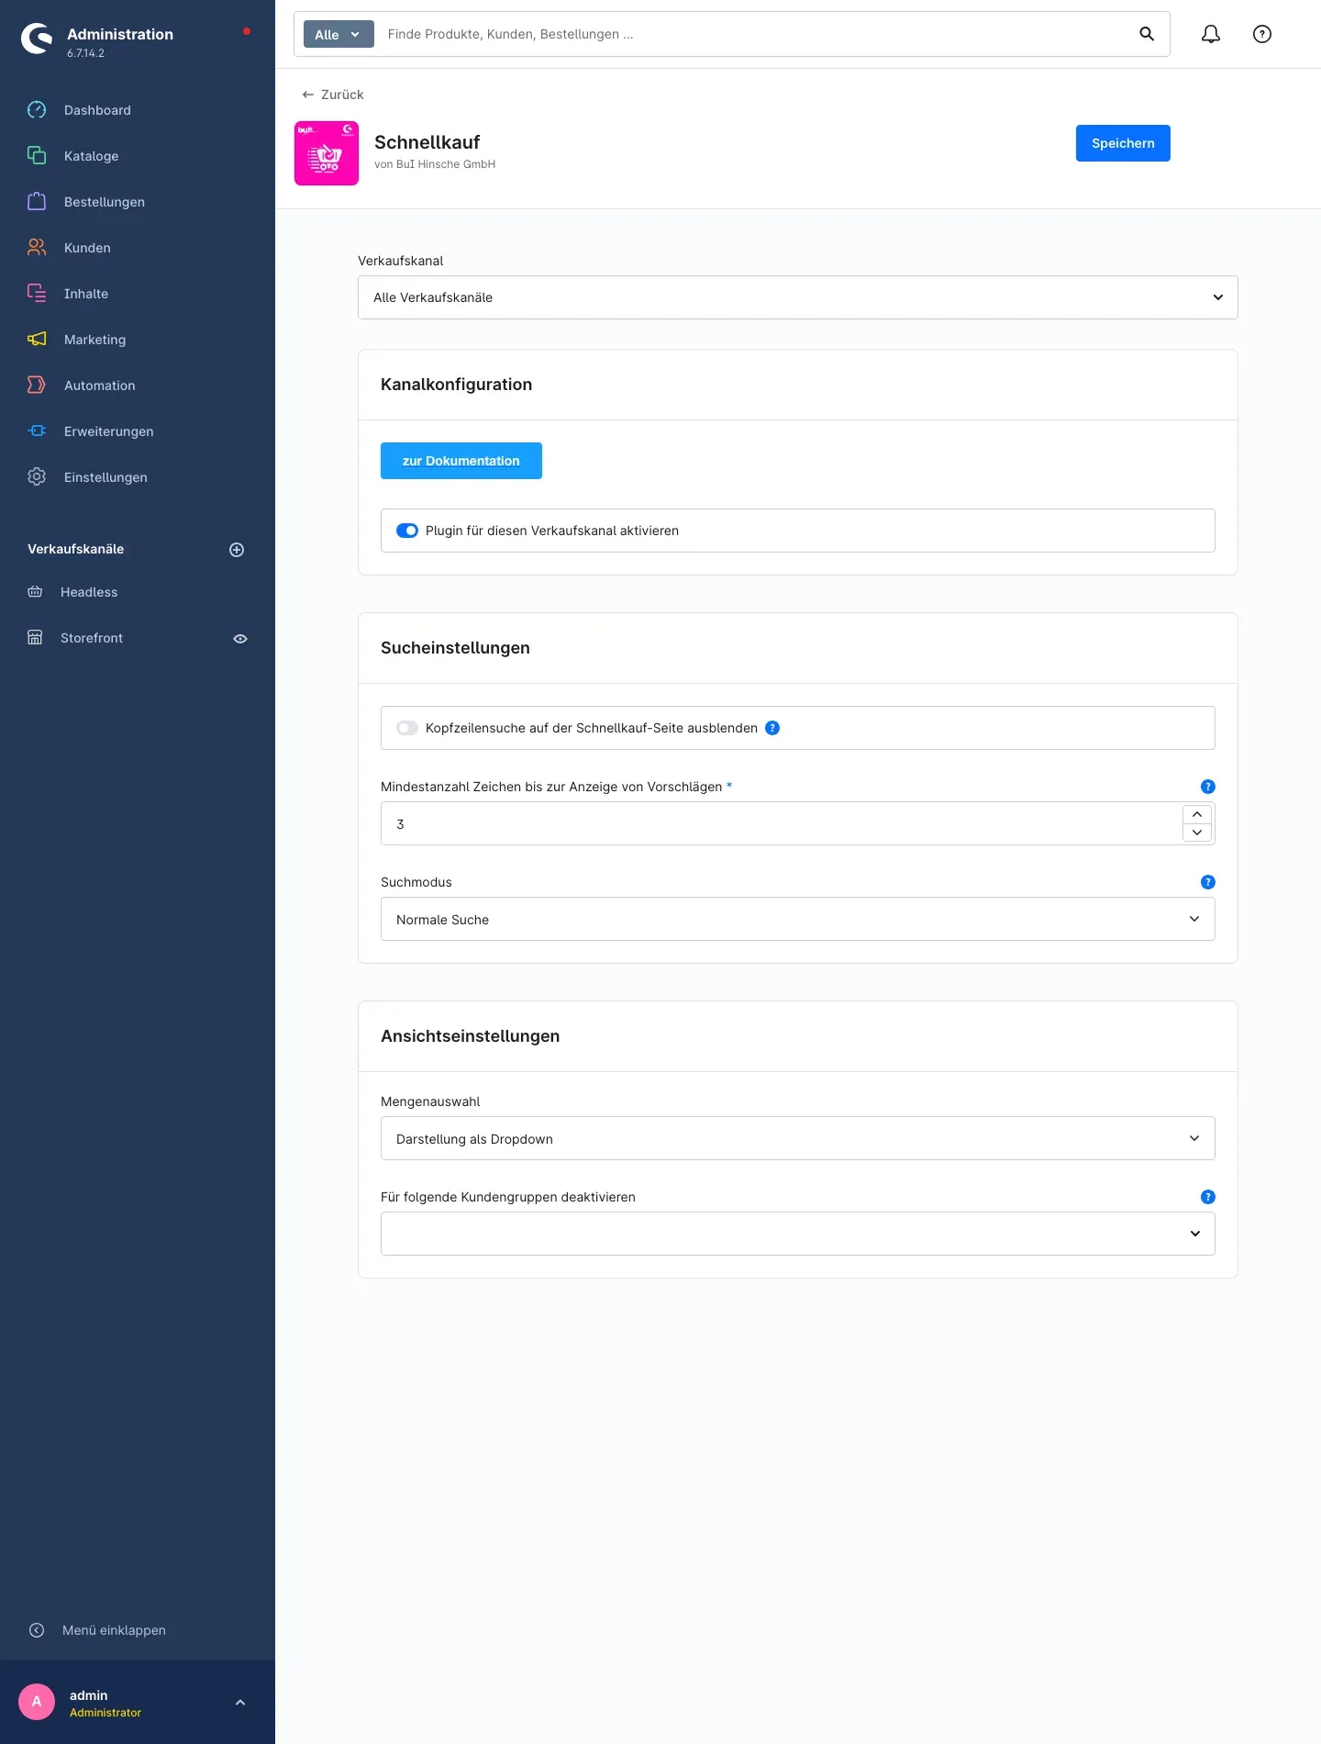This screenshot has height=1744, width=1321.
Task: Click the Verkaufskanäle section heading
Action: pyautogui.click(x=76, y=549)
